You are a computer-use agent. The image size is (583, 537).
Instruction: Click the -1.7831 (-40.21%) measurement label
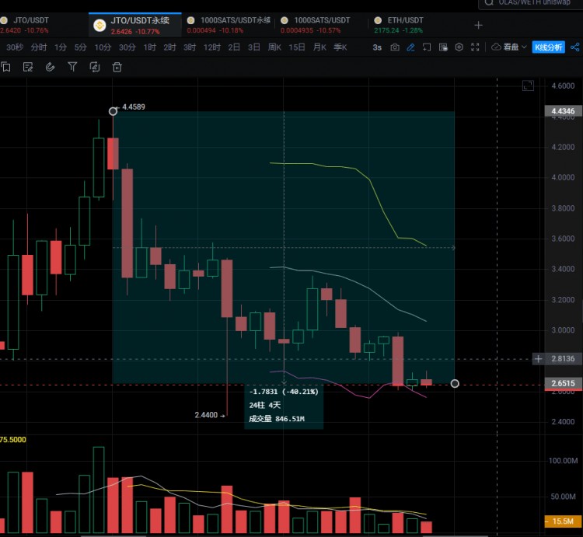click(284, 392)
